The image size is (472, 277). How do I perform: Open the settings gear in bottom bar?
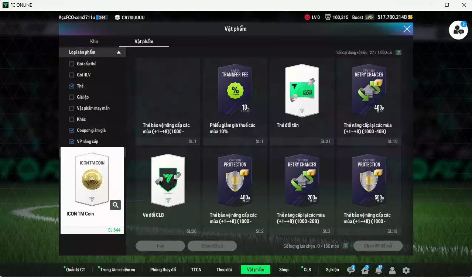(x=406, y=270)
